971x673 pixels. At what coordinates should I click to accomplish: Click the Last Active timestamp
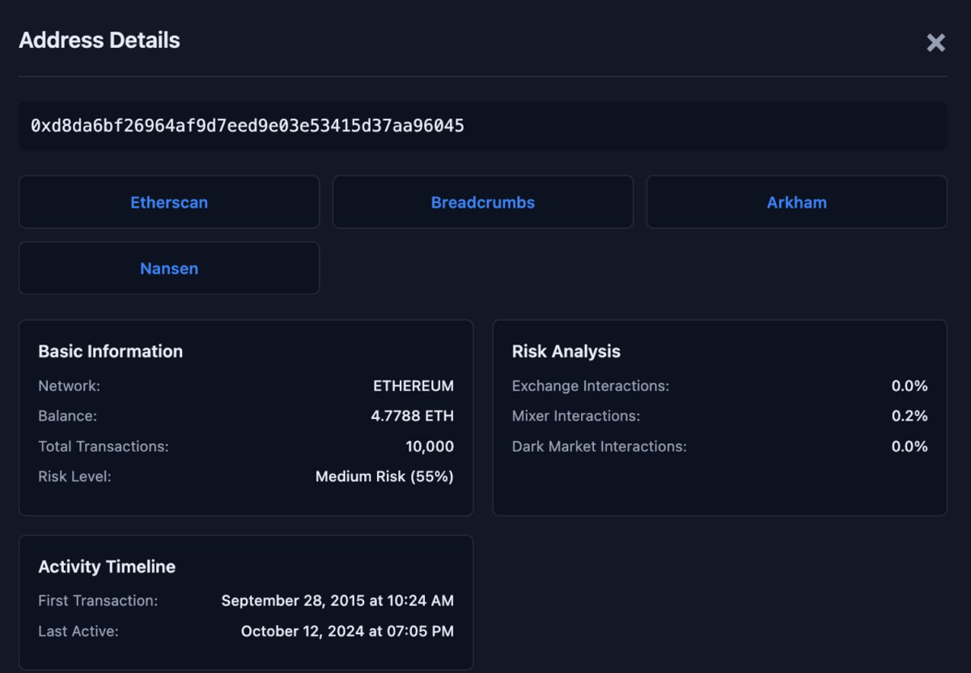pos(347,631)
